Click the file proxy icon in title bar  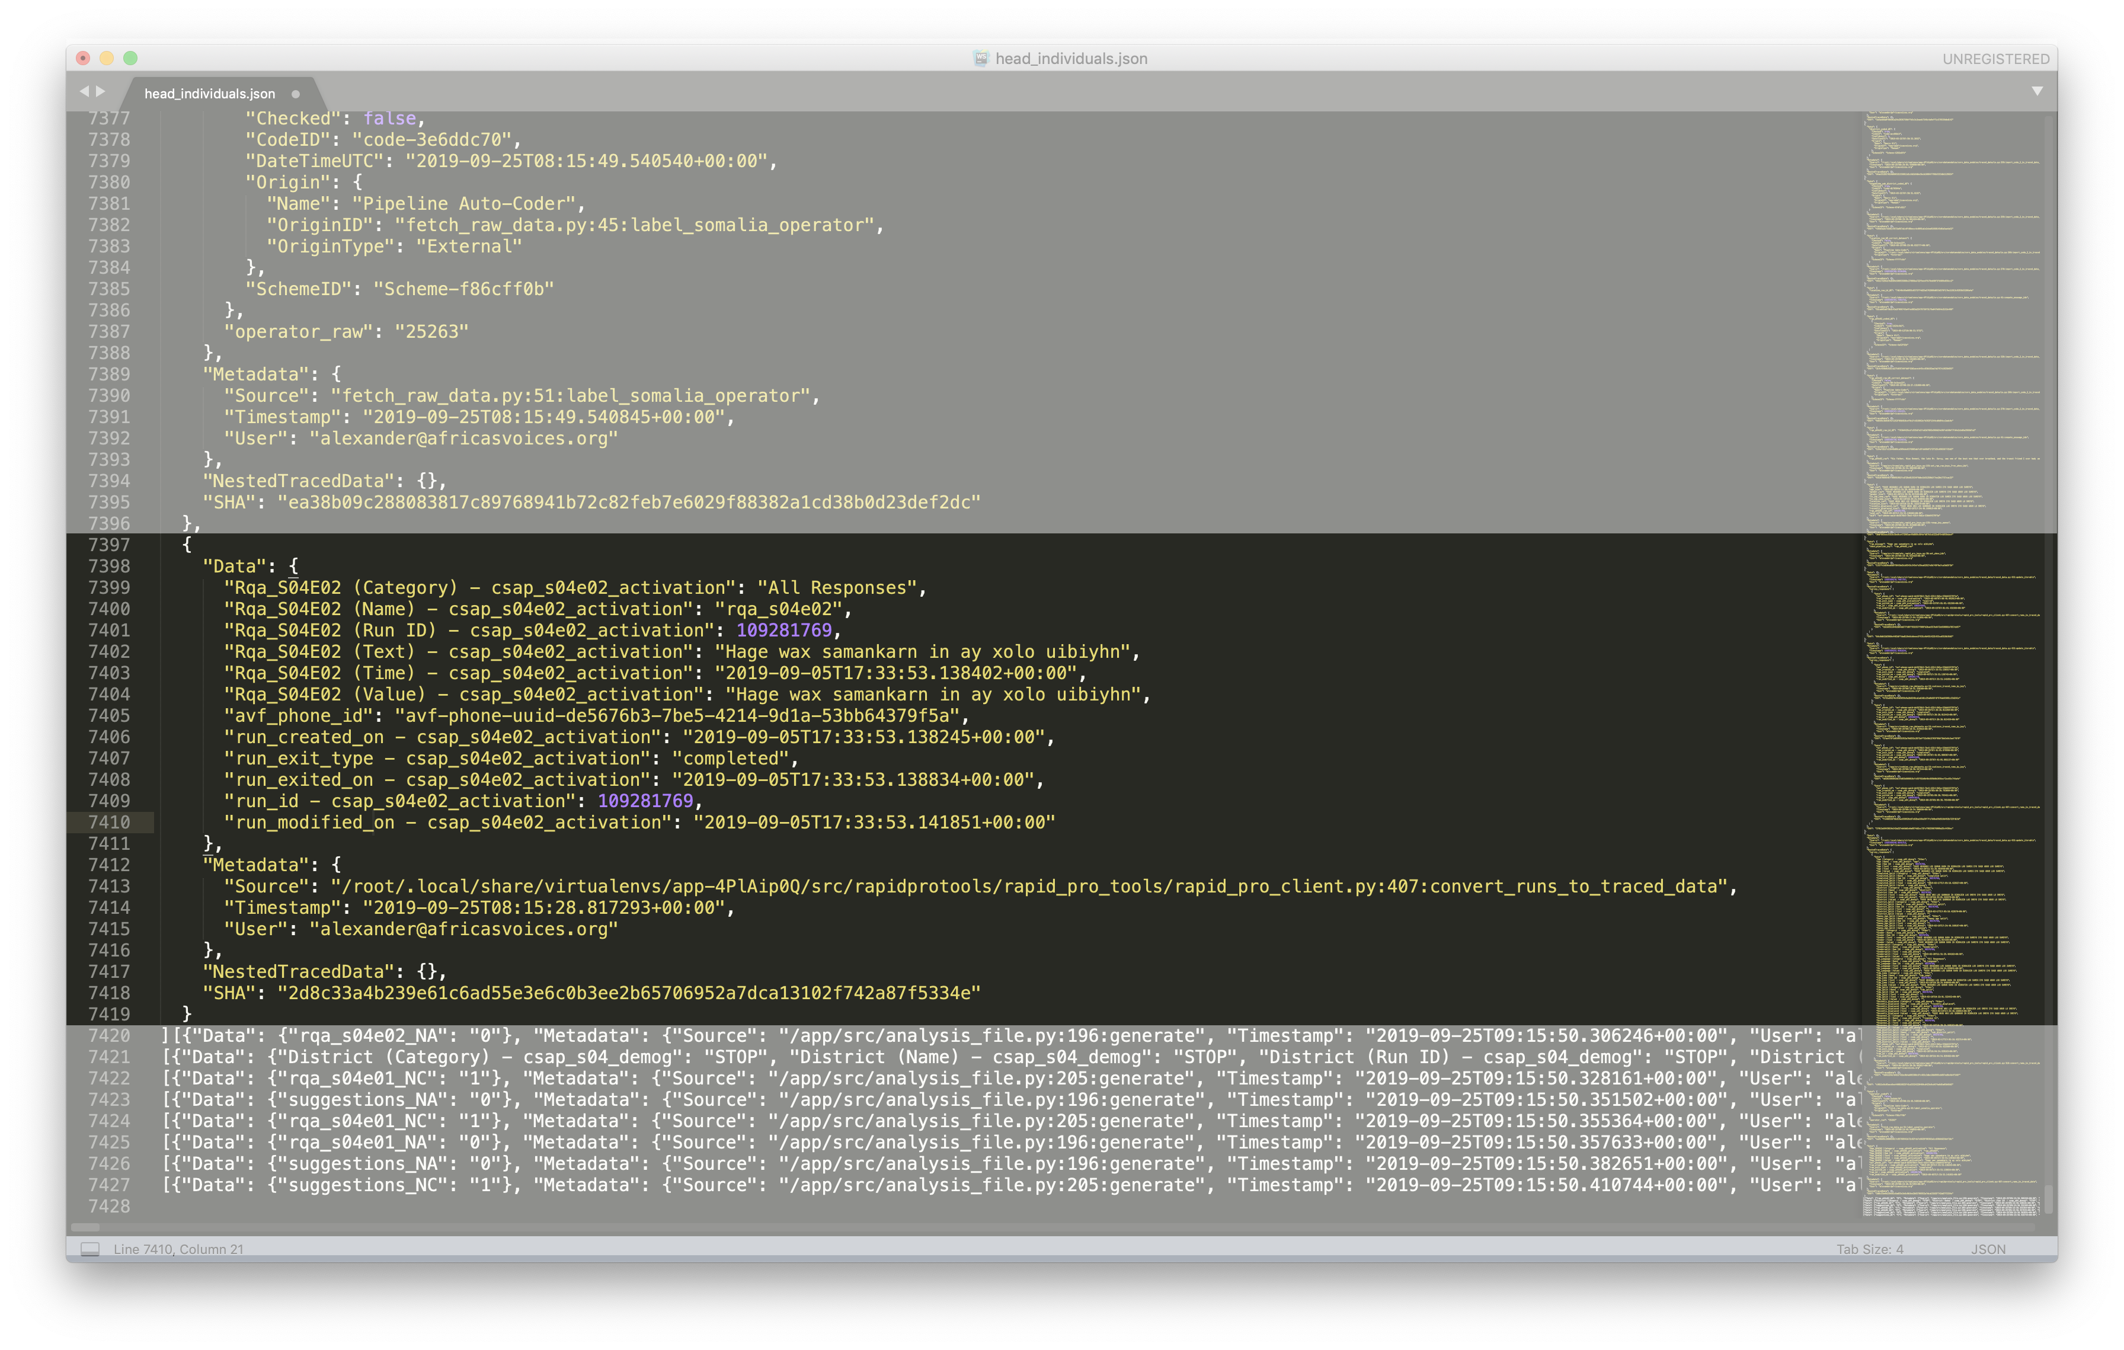point(981,58)
